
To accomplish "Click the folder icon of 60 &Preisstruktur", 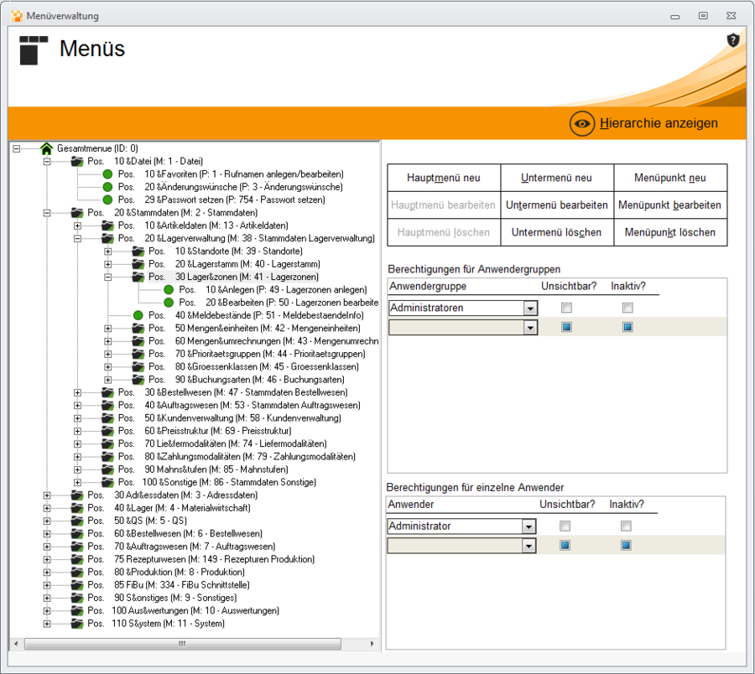I will (x=108, y=431).
